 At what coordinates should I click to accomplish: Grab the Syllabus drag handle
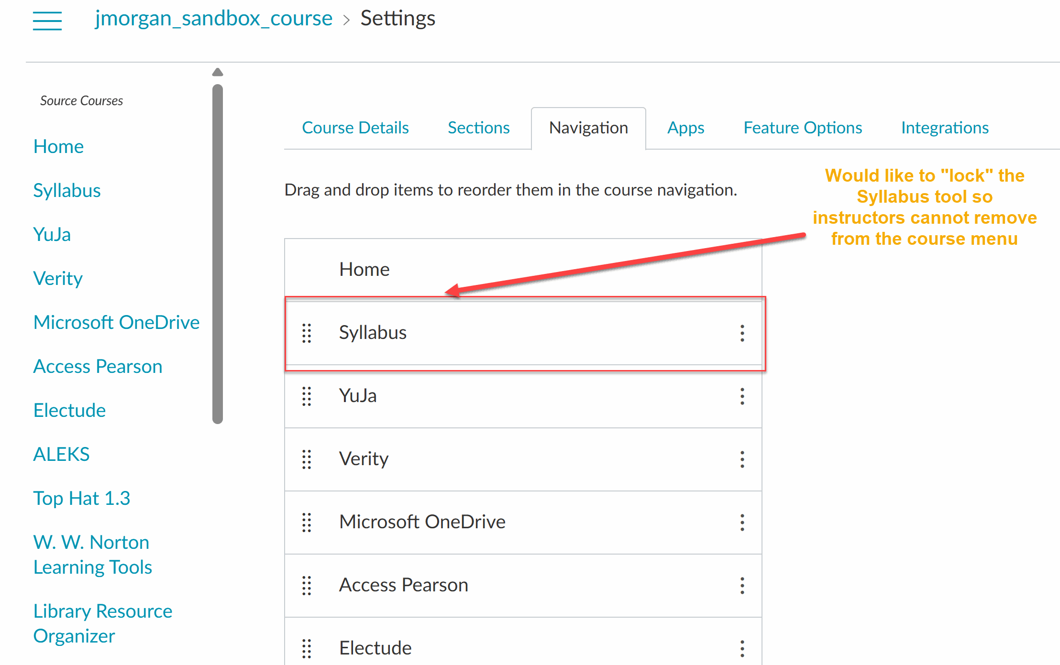pos(307,333)
